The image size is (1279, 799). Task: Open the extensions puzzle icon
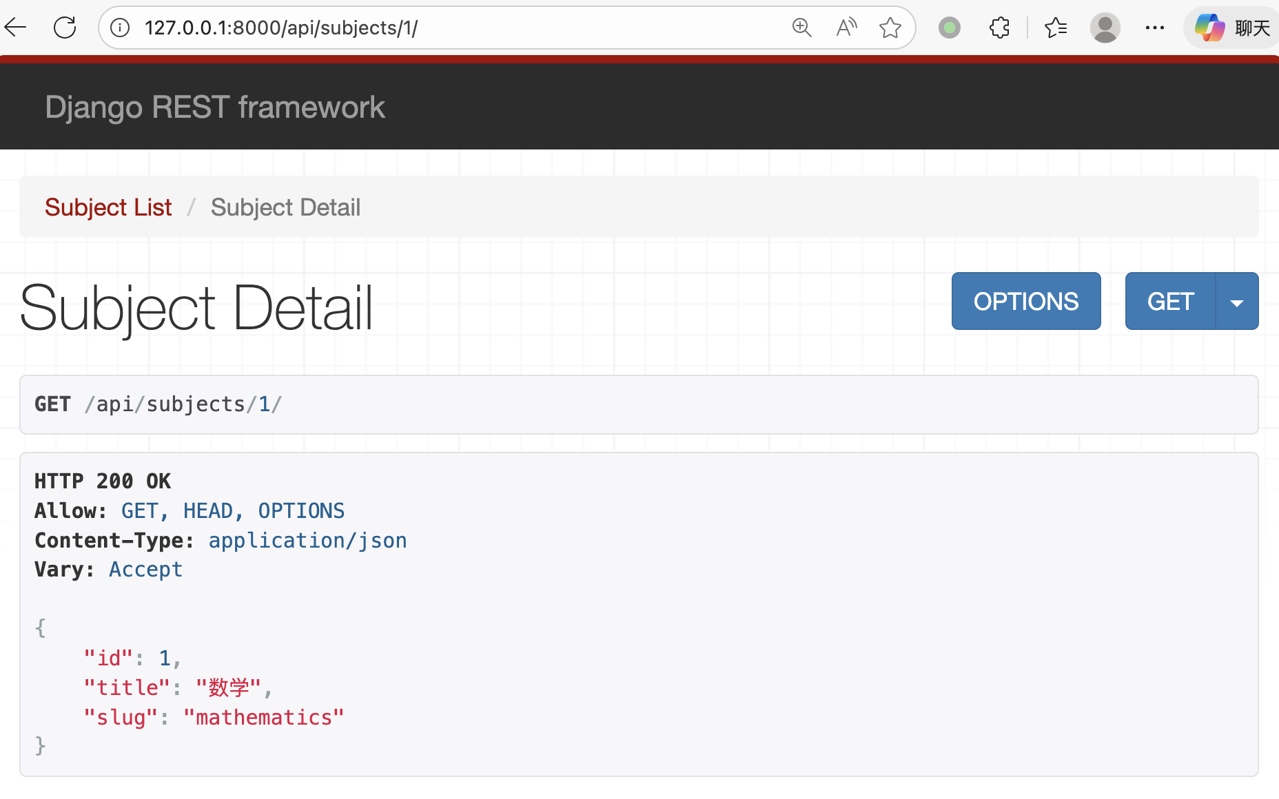tap(999, 28)
